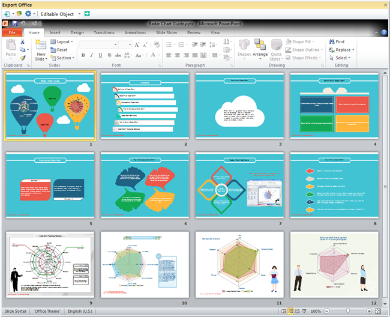
Task: Switch to Normal view in status bar
Action: pyautogui.click(x=284, y=311)
